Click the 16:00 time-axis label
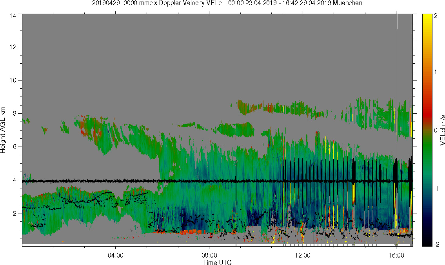 (x=396, y=255)
